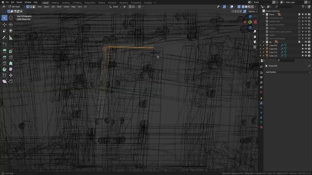Select the Smooth tool
The width and height of the screenshot is (312, 175).
point(11,69)
